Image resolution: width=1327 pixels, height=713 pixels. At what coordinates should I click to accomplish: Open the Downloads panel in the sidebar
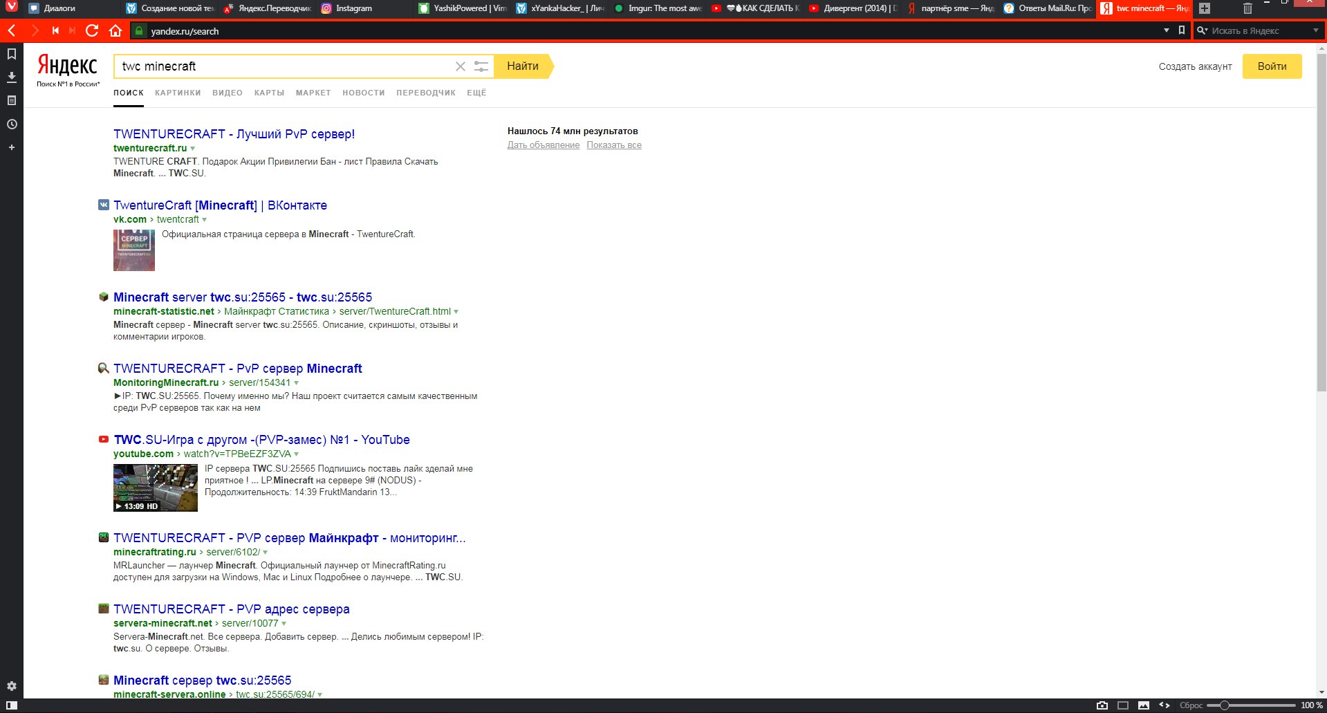(12, 77)
